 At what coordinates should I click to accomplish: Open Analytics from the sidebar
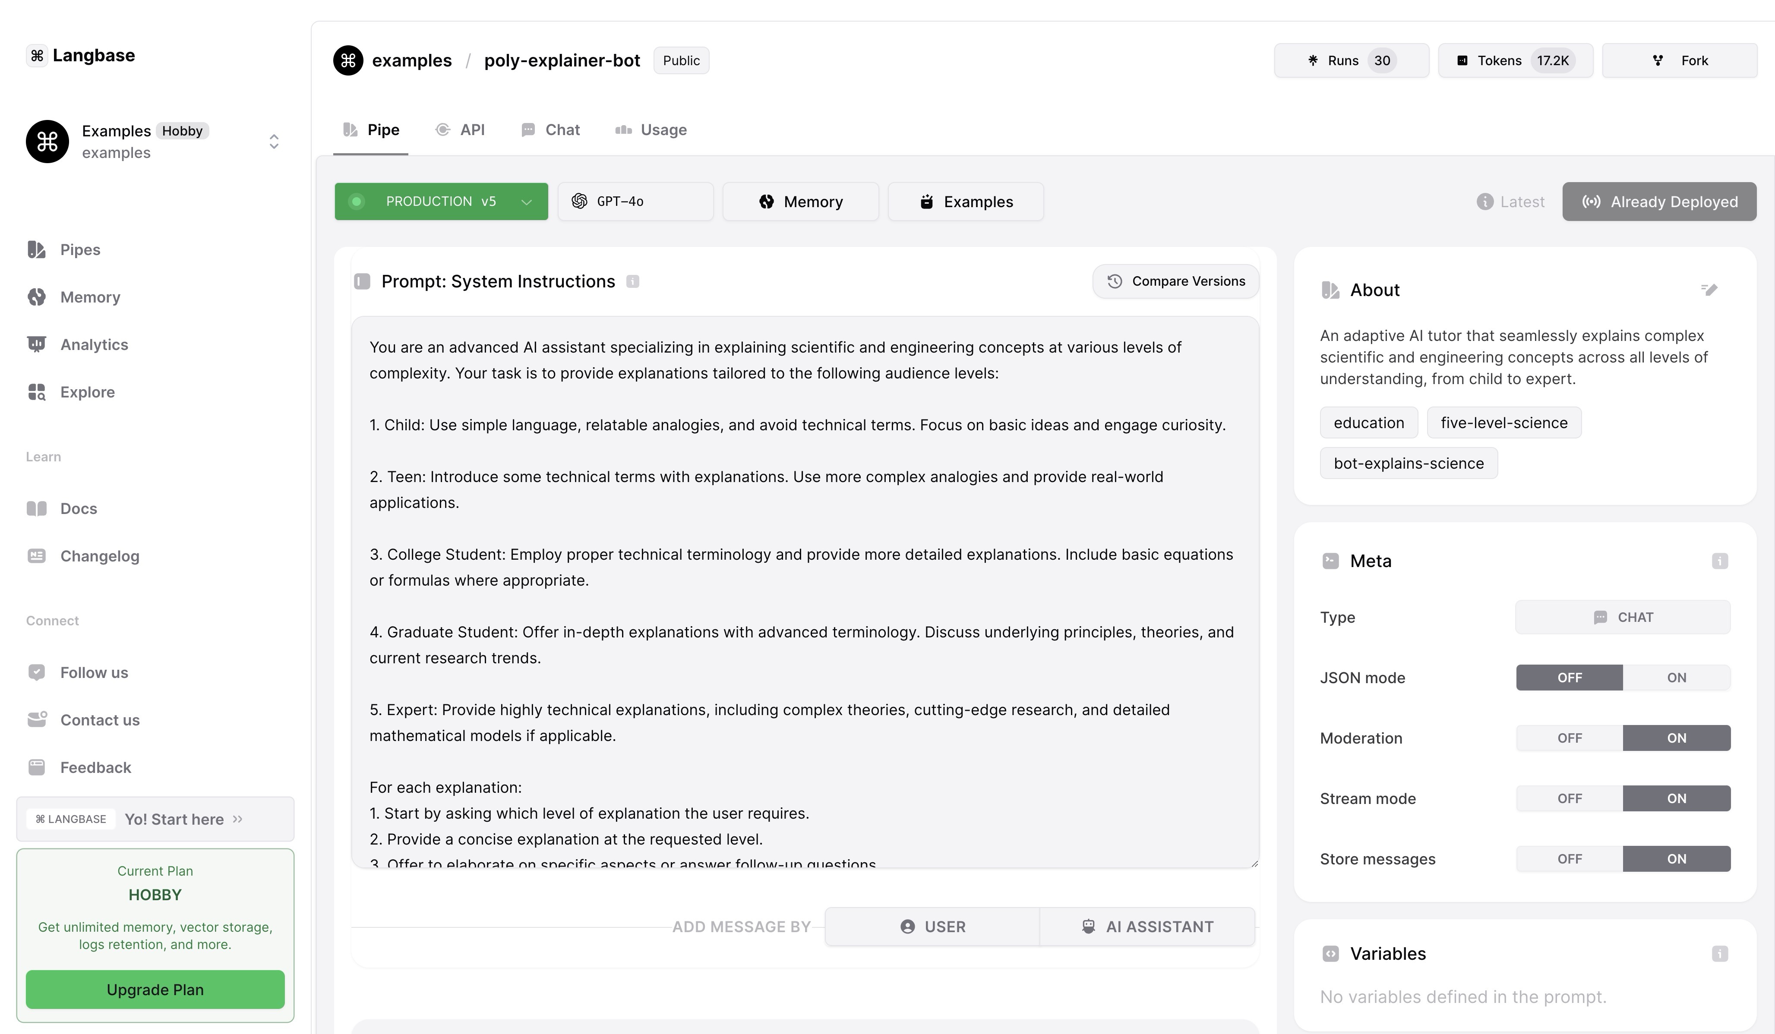click(x=94, y=344)
